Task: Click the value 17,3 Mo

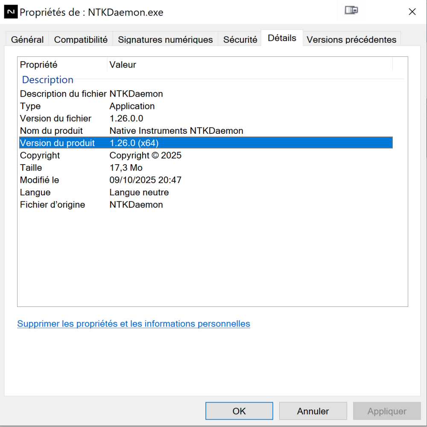Action: point(126,168)
